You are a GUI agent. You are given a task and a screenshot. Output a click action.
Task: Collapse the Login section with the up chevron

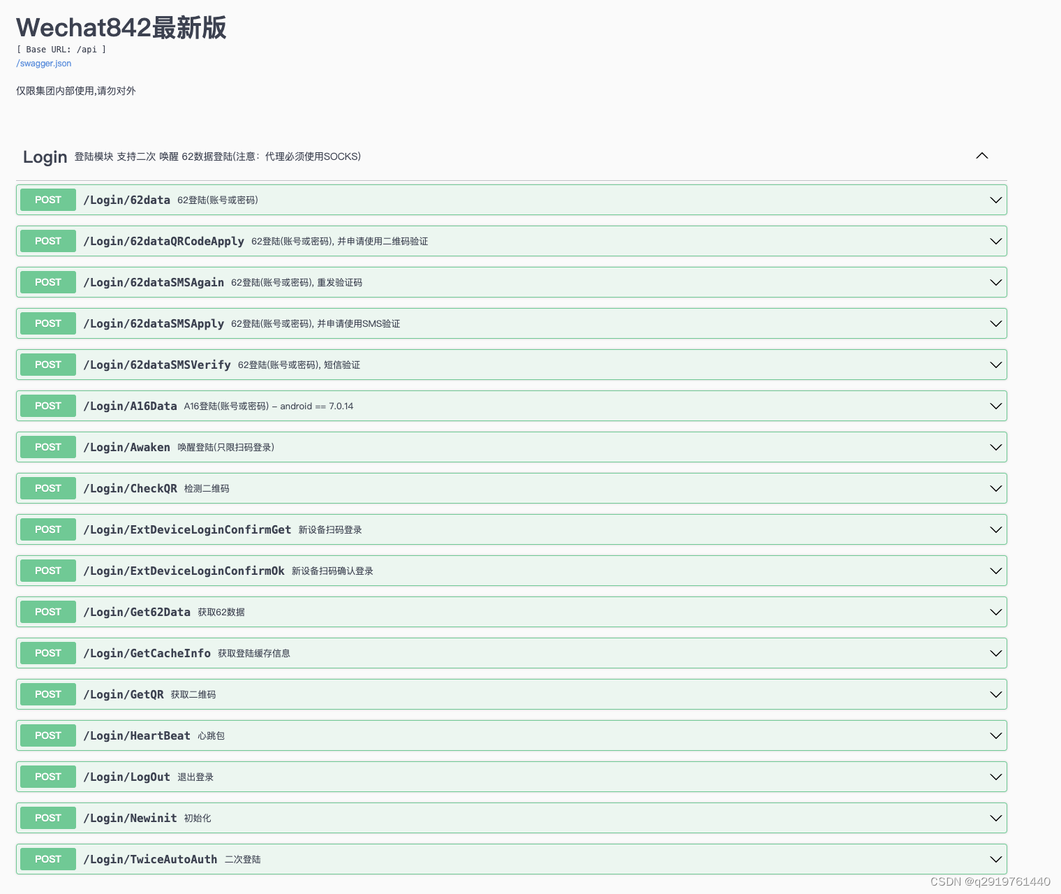pyautogui.click(x=982, y=156)
